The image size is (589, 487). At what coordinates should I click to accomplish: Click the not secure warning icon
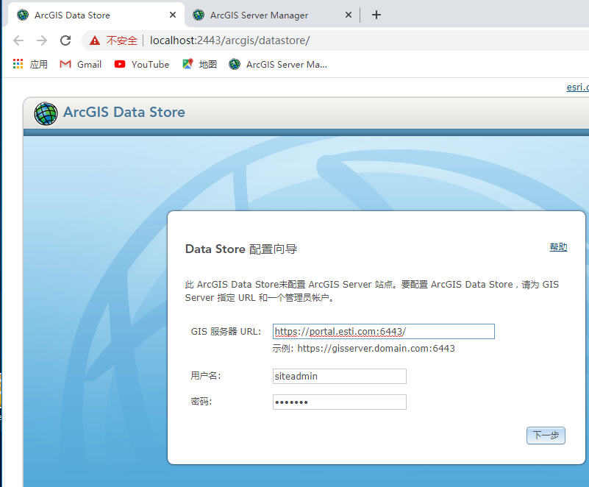click(x=95, y=40)
